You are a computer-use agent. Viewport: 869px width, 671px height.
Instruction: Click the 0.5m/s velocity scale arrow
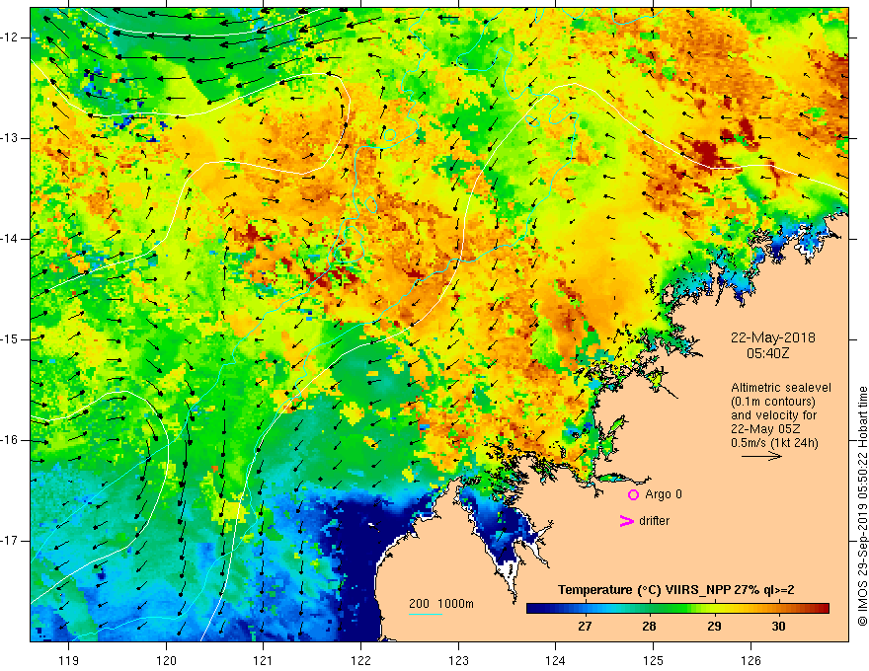761,456
